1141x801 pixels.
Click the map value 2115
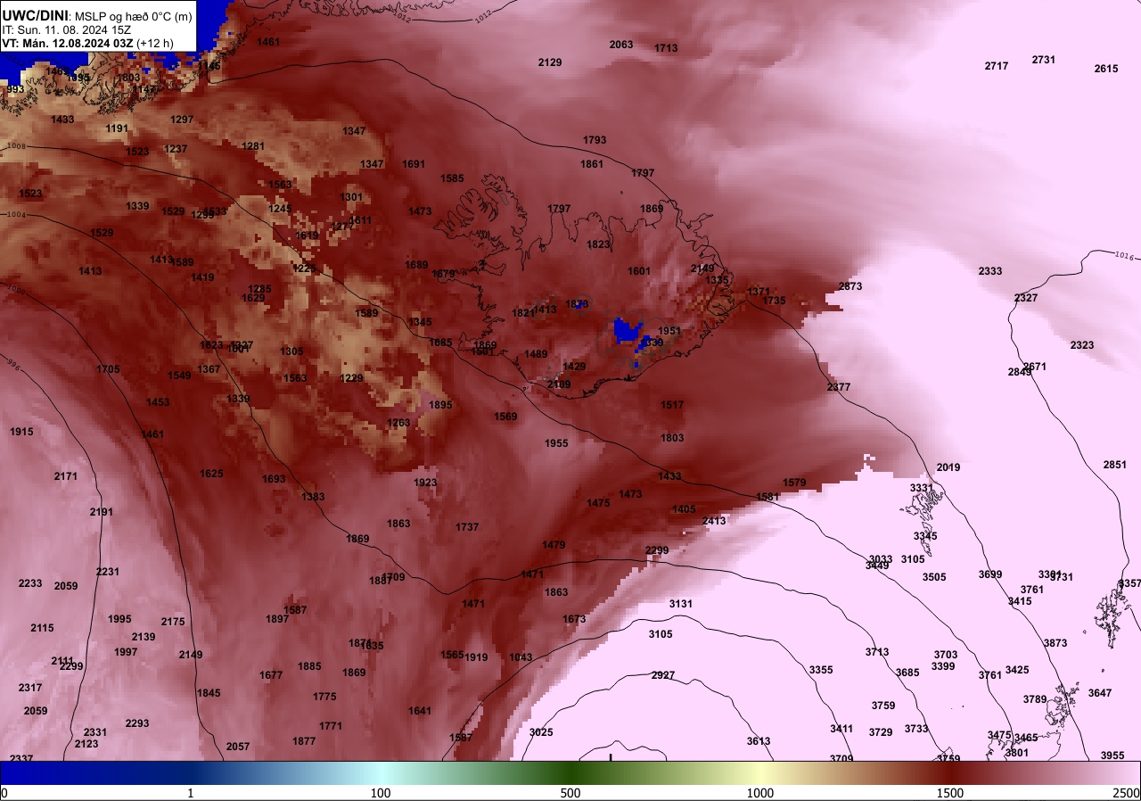42,628
